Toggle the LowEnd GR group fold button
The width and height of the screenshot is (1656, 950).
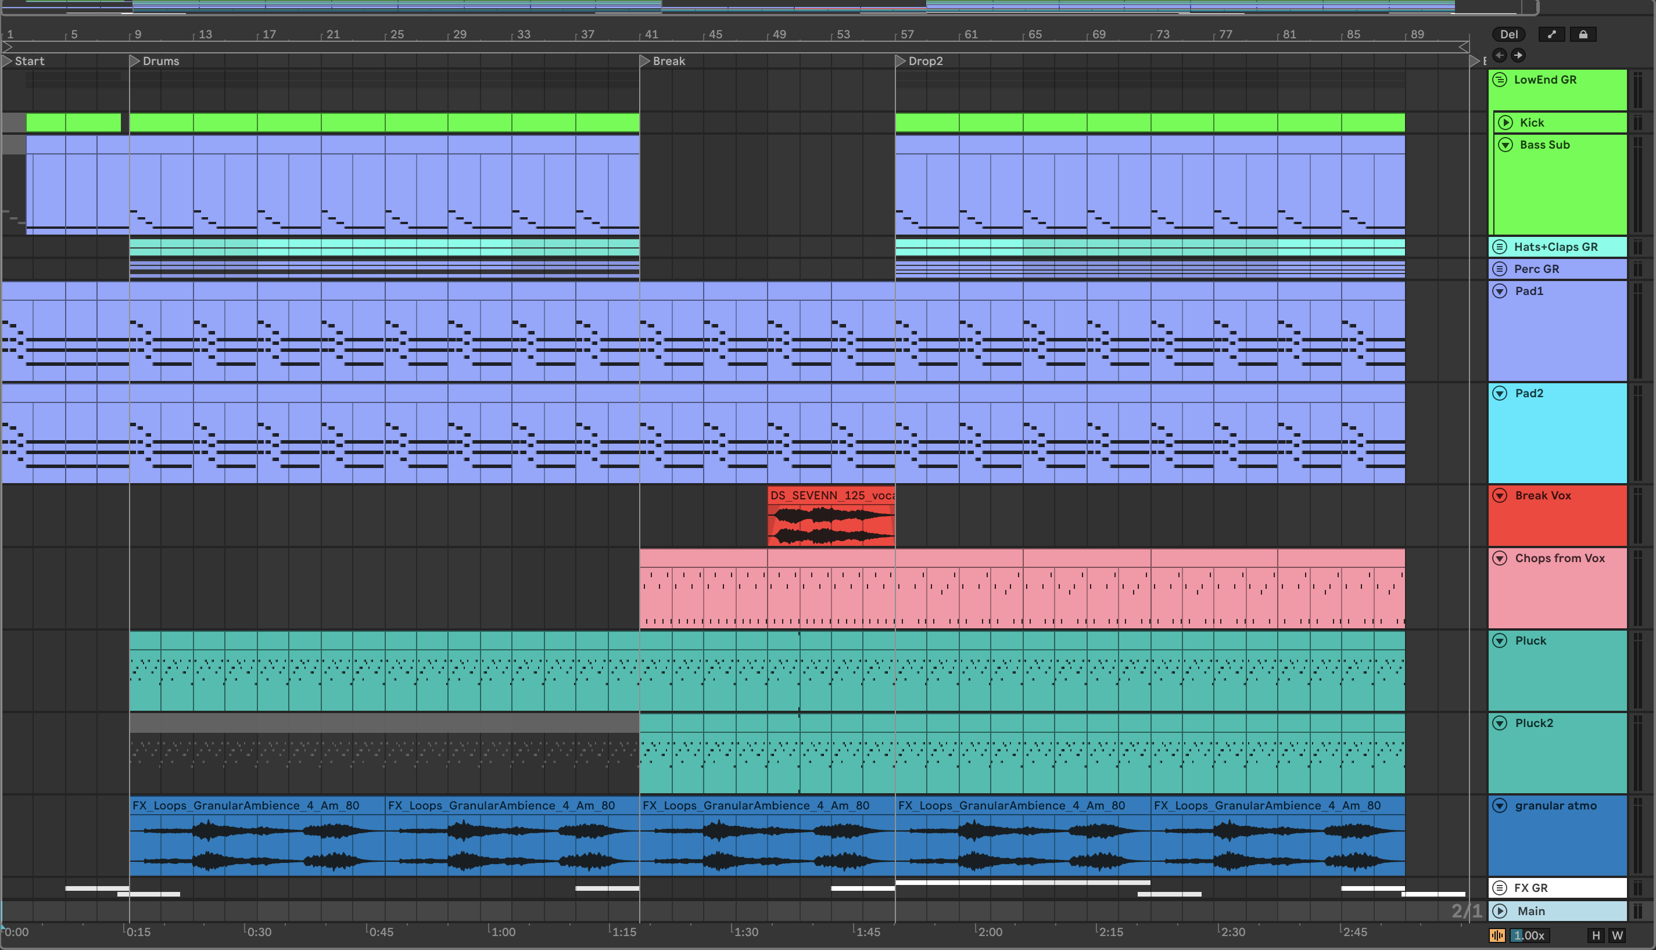point(1500,80)
